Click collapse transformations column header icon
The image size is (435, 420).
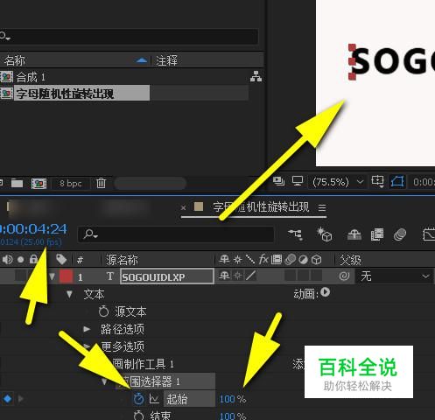tap(238, 259)
